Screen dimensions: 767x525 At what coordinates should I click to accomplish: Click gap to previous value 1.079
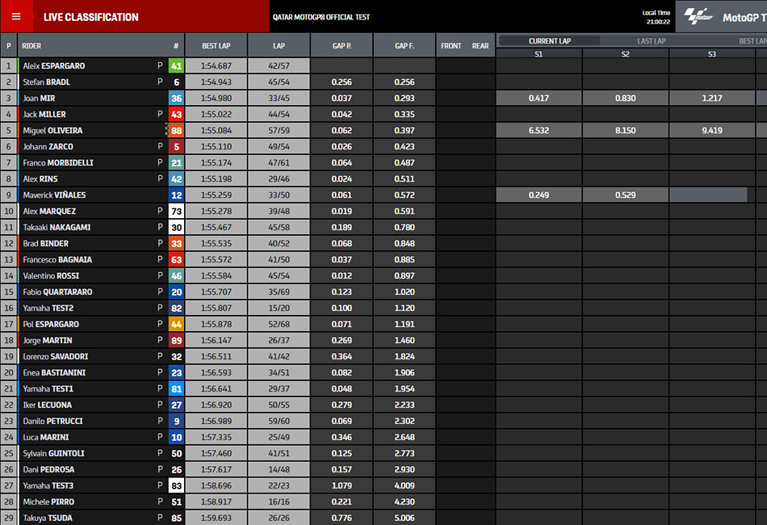pos(342,485)
